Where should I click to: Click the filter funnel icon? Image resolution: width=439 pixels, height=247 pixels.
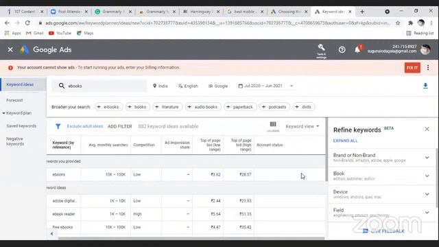coord(58,126)
